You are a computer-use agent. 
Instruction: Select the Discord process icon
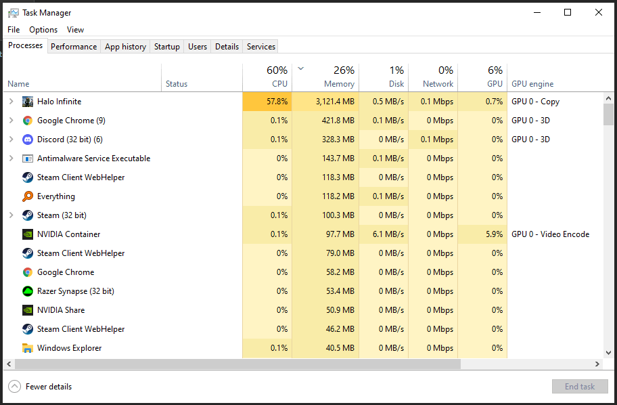click(x=28, y=140)
